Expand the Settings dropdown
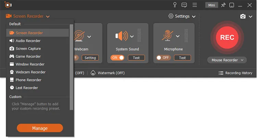257x138 pixels. (x=182, y=16)
